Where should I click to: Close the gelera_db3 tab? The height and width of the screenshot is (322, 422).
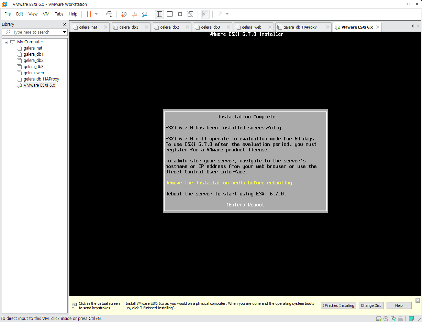coord(229,27)
